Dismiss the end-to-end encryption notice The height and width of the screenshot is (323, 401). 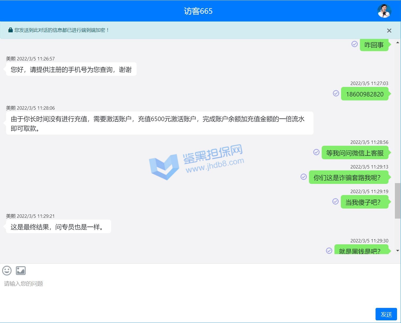coord(389,31)
